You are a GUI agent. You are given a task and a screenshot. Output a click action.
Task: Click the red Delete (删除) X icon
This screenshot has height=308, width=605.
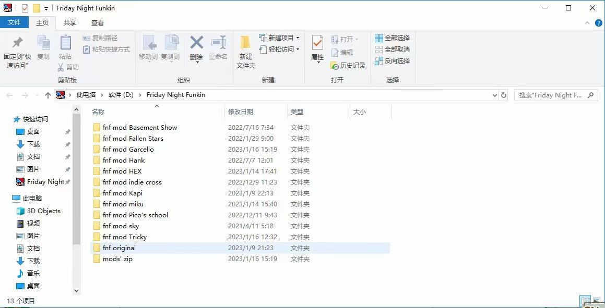(x=196, y=42)
